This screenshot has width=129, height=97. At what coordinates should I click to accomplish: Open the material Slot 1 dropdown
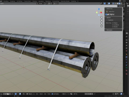tap(66, 94)
